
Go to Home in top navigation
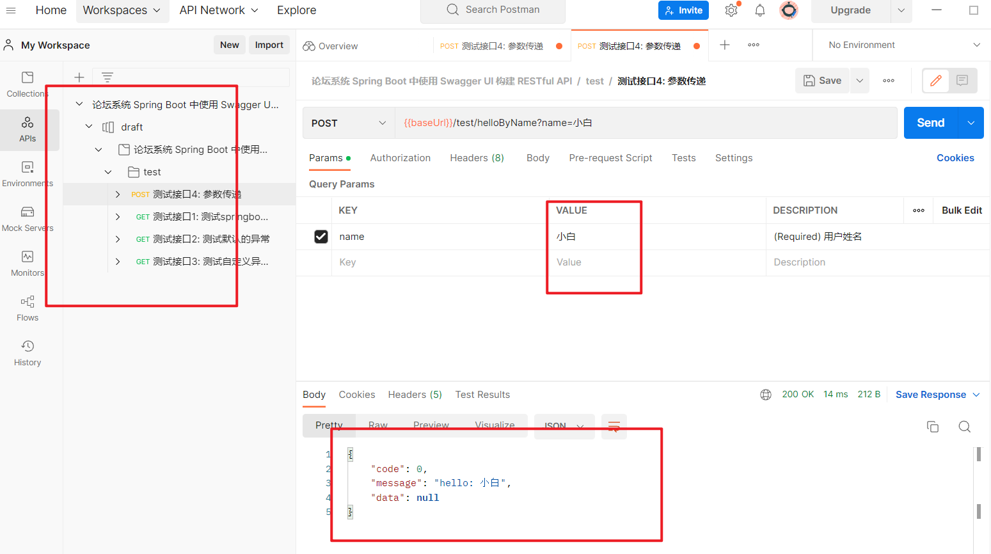point(51,10)
